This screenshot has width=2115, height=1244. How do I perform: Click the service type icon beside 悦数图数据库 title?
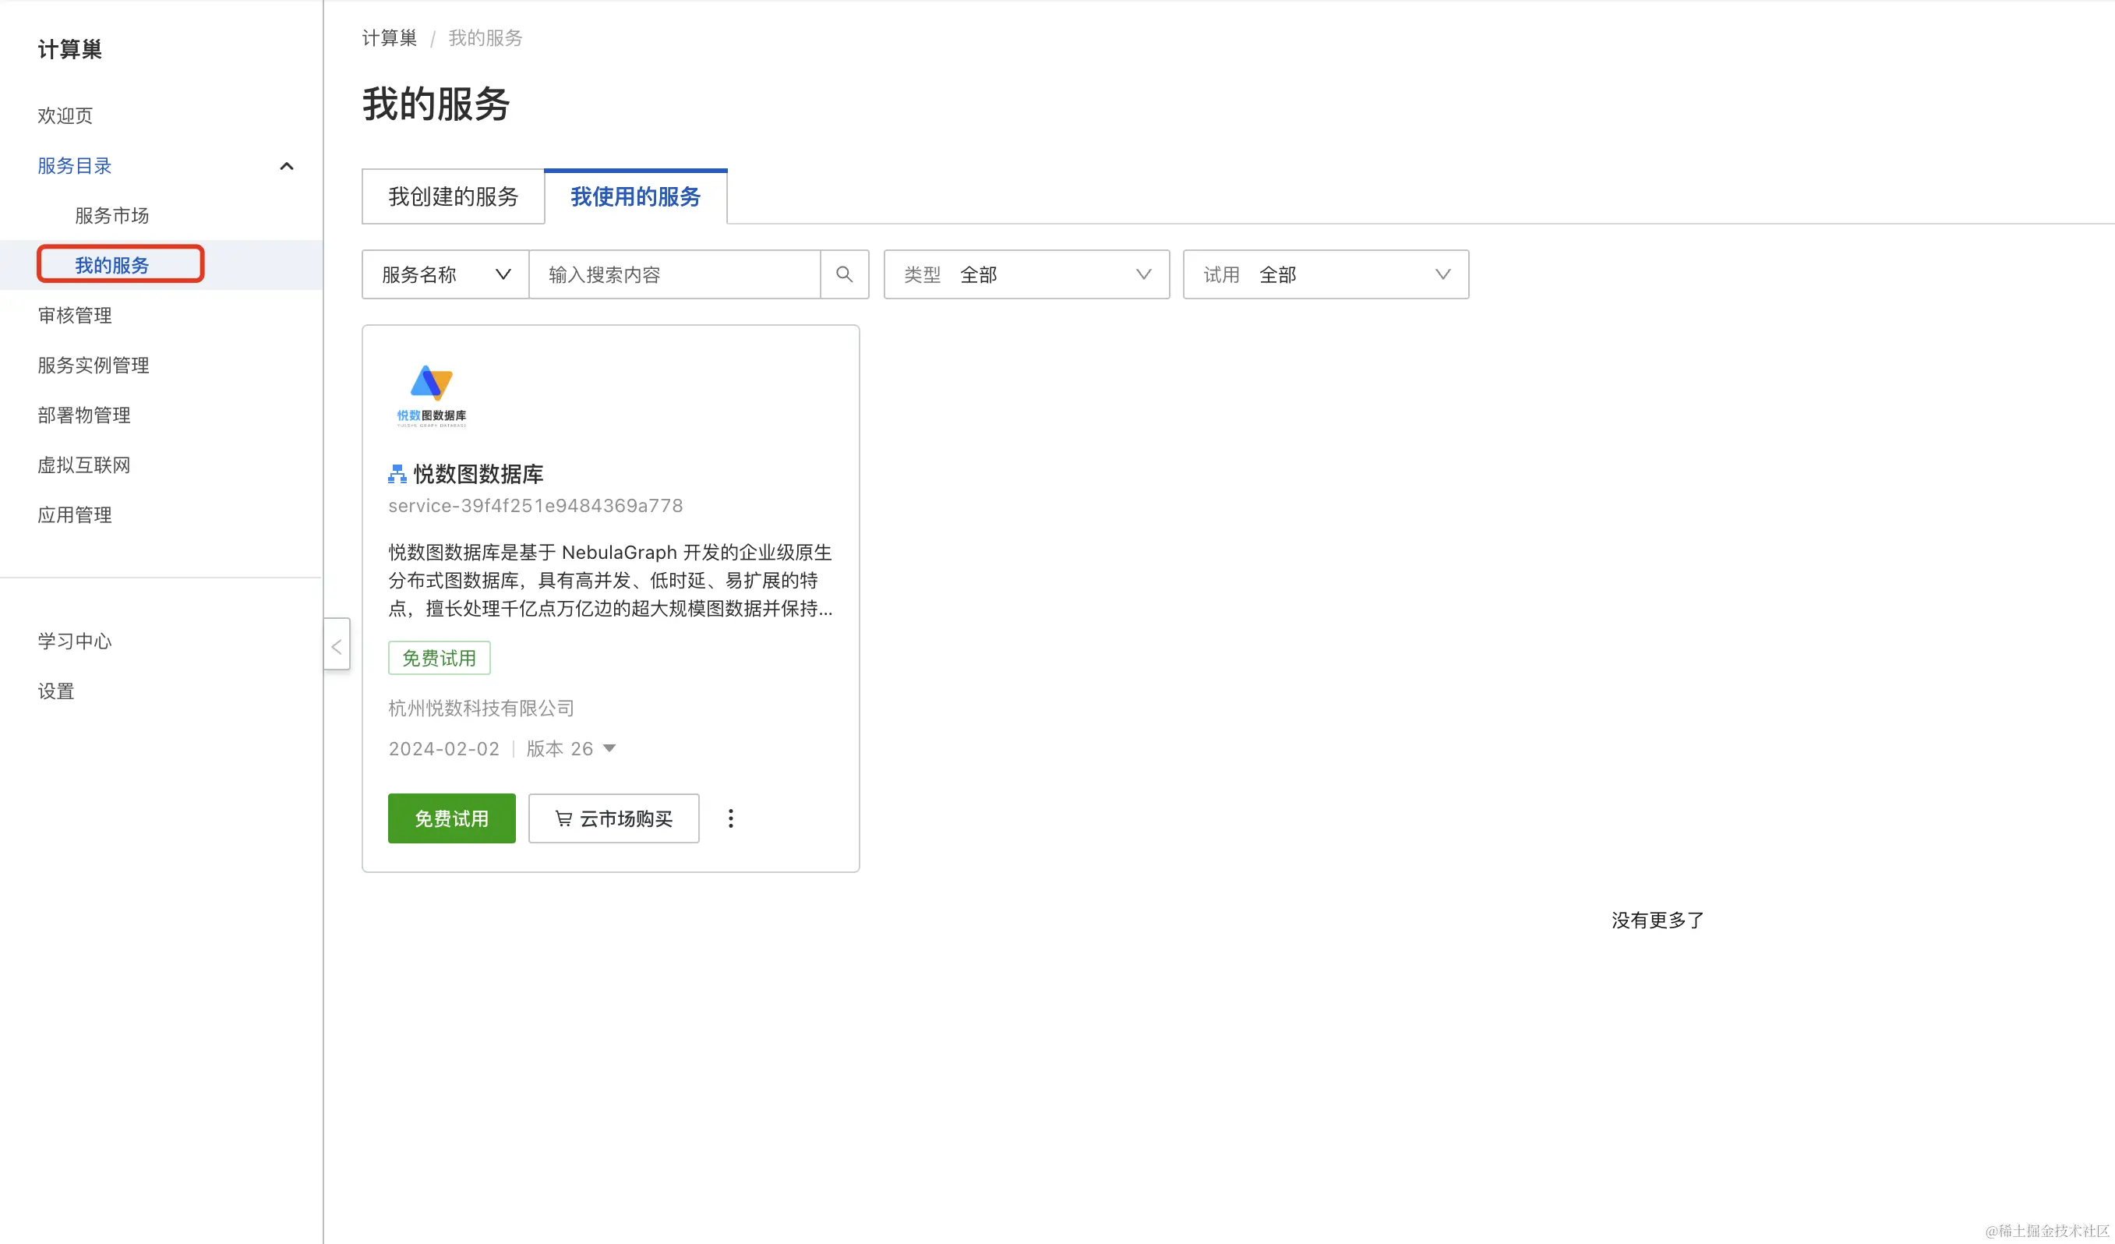click(397, 474)
